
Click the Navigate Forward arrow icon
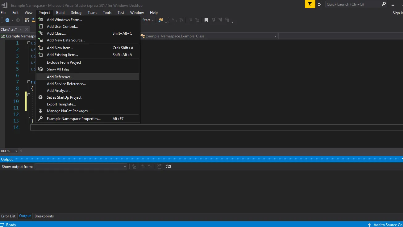click(18, 20)
